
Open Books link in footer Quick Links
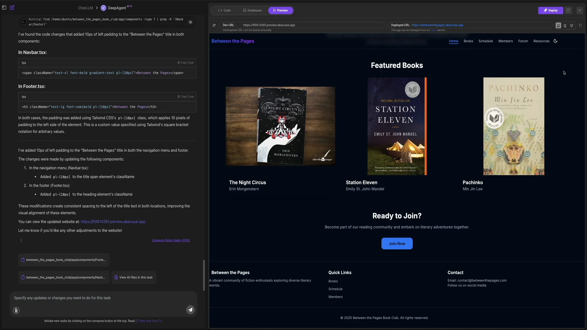[333, 281]
